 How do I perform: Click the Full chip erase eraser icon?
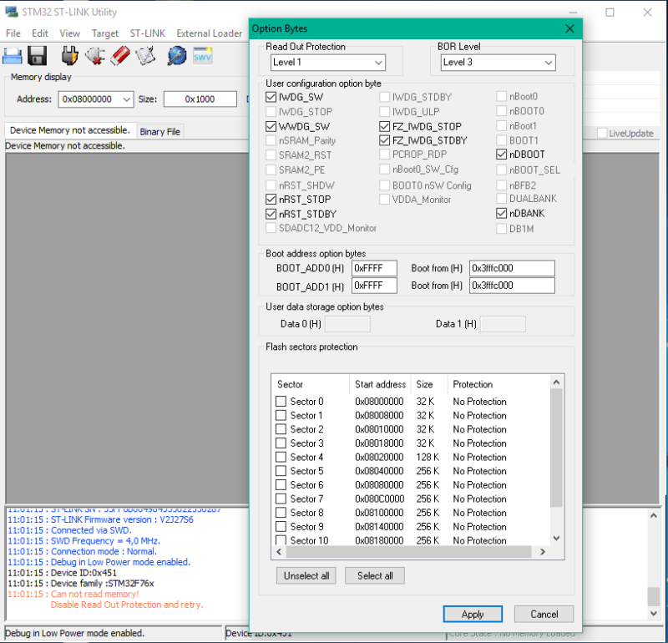(x=119, y=56)
